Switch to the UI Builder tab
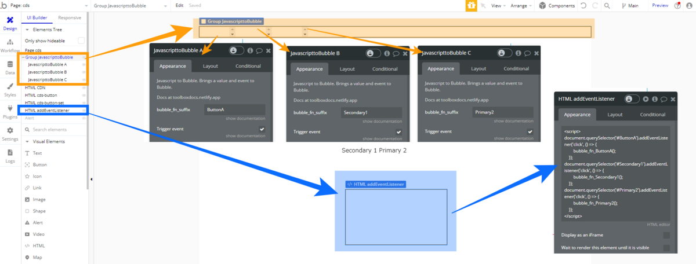Image resolution: width=696 pixels, height=264 pixels. click(38, 17)
